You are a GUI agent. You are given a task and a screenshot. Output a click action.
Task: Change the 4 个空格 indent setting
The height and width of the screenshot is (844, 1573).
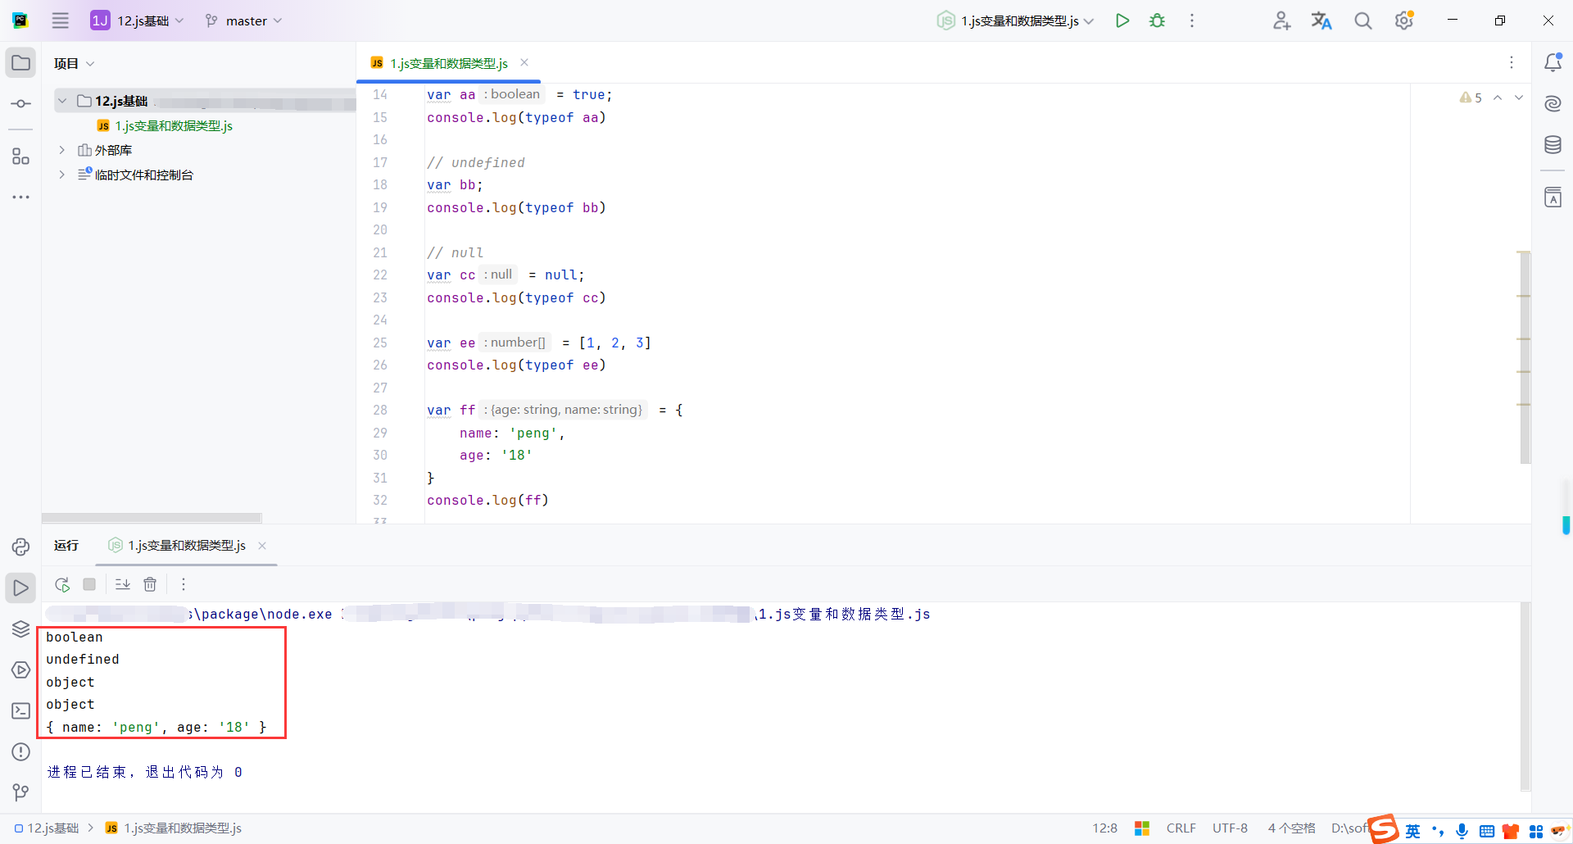click(x=1292, y=828)
